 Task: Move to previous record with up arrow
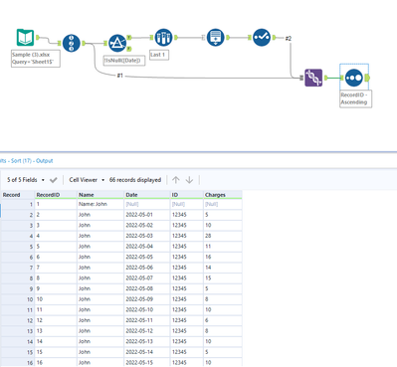click(176, 180)
